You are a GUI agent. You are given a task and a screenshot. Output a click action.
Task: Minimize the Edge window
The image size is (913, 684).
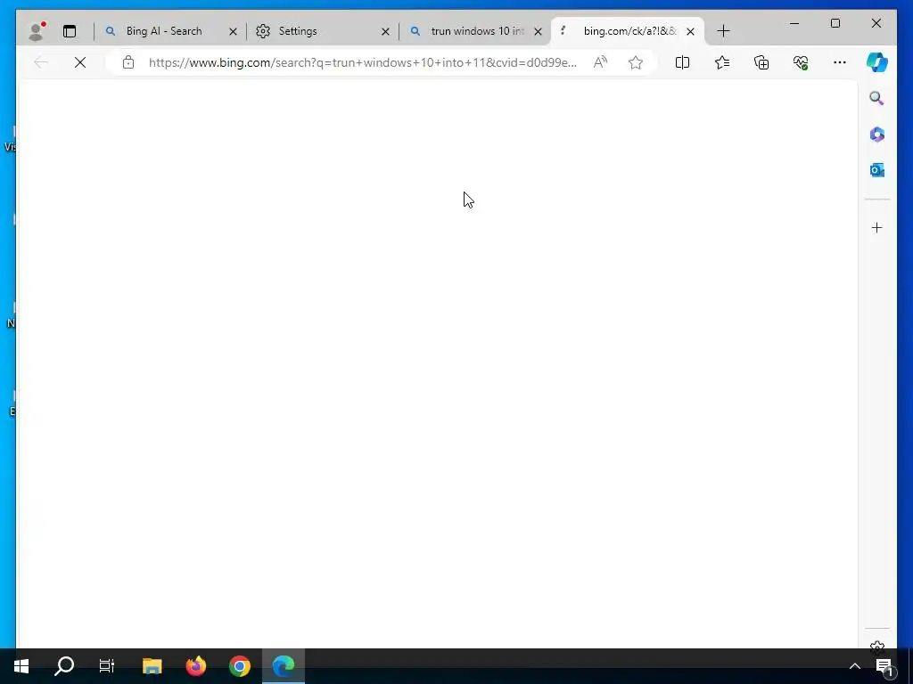pyautogui.click(x=794, y=23)
